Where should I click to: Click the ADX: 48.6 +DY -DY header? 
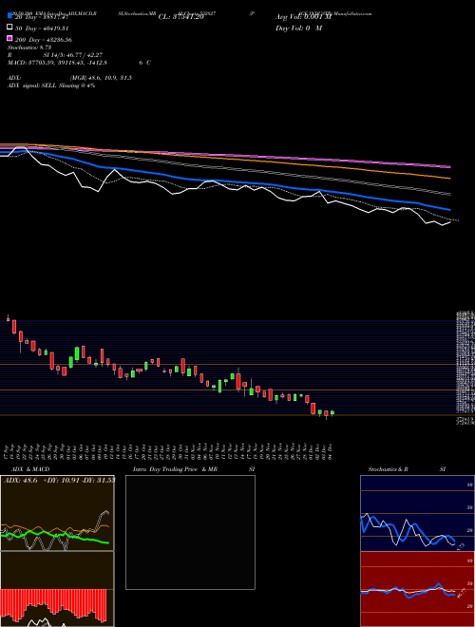coord(60,480)
